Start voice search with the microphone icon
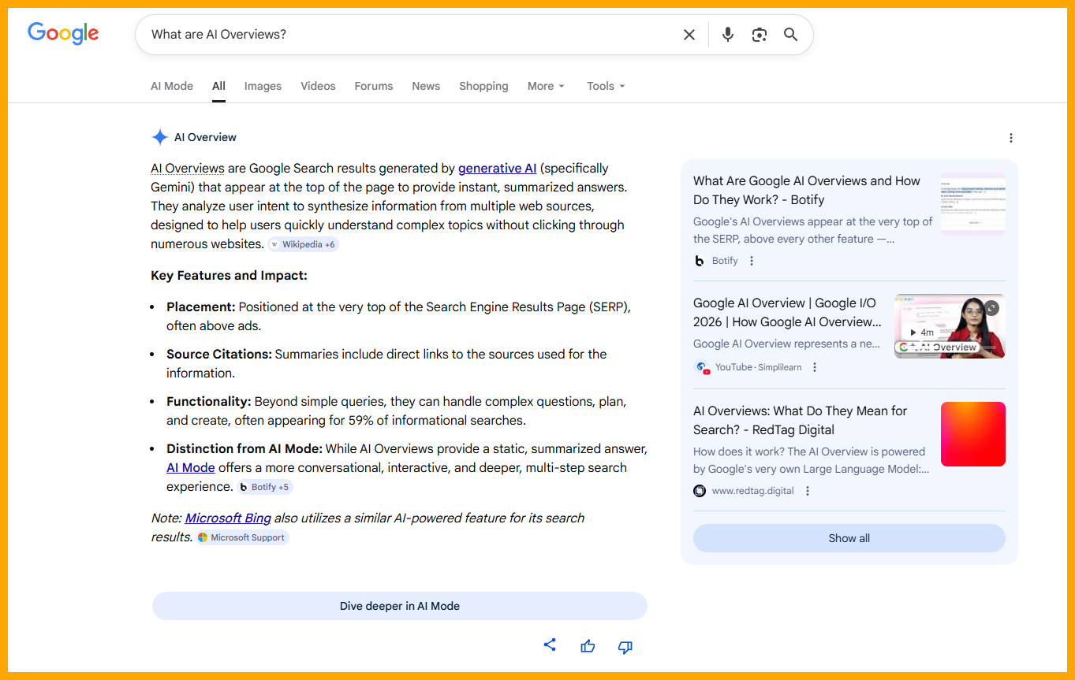 click(728, 35)
